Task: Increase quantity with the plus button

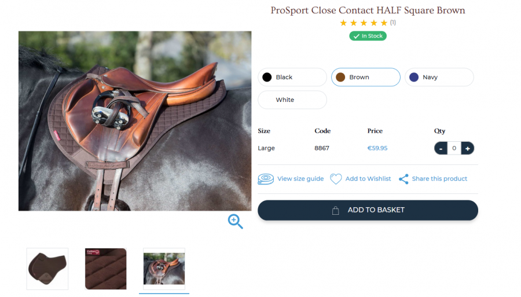Action: coord(468,148)
